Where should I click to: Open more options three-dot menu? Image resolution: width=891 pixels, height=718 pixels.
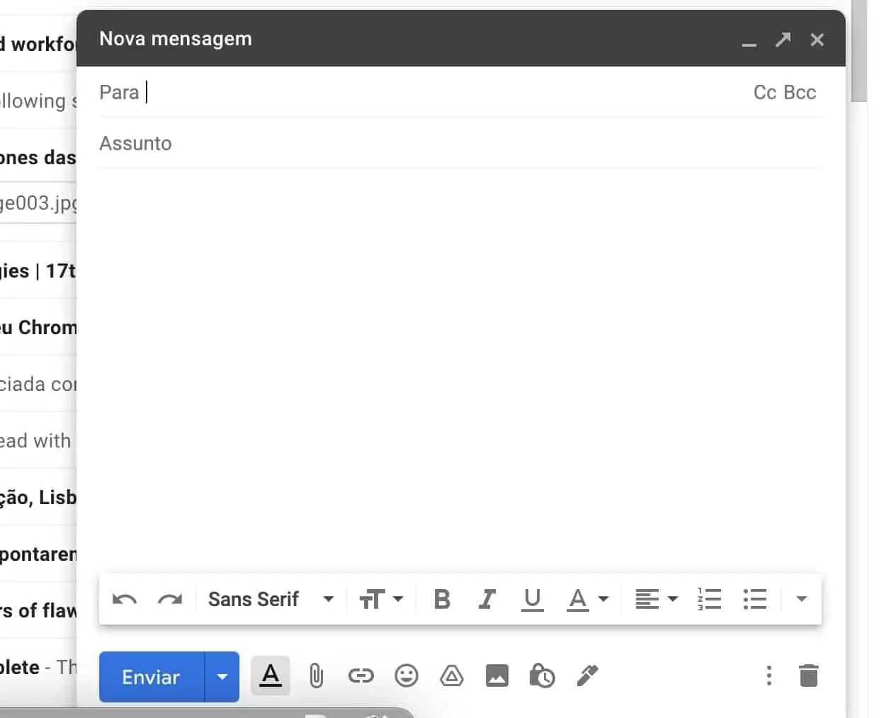(769, 676)
